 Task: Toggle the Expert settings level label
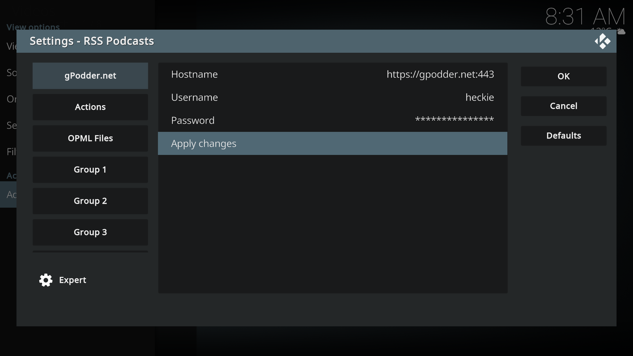click(x=73, y=280)
